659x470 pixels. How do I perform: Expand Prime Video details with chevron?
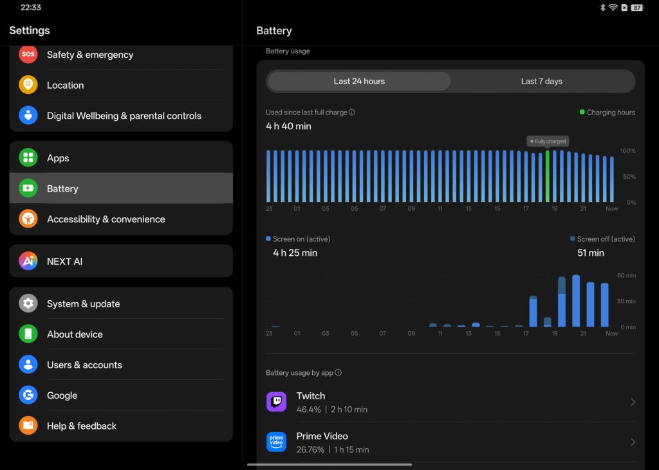pos(632,442)
